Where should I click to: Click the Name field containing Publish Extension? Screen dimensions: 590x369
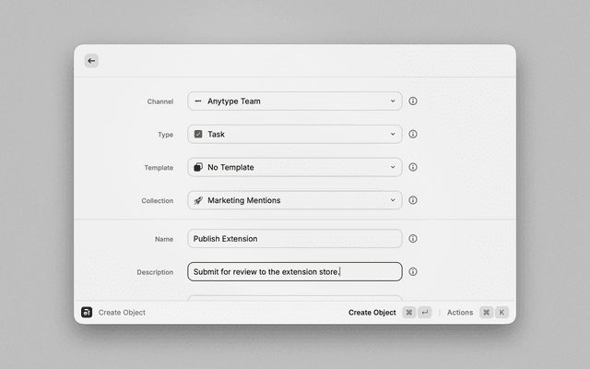(x=295, y=239)
